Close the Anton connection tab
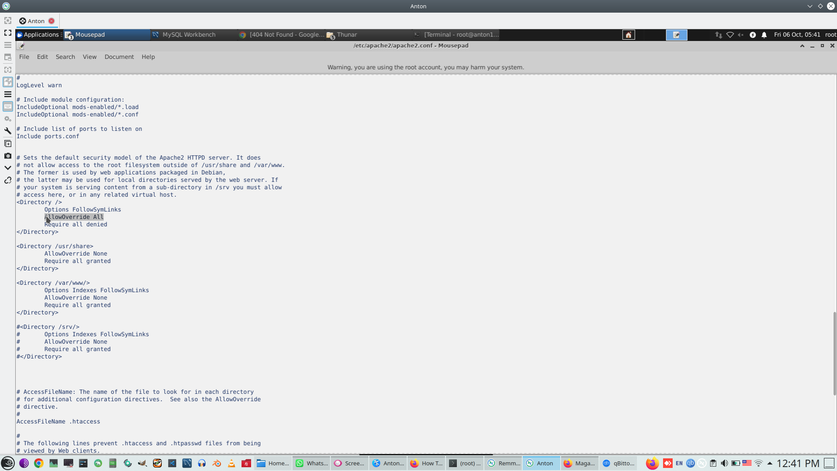Image resolution: width=837 pixels, height=471 pixels. coord(51,21)
